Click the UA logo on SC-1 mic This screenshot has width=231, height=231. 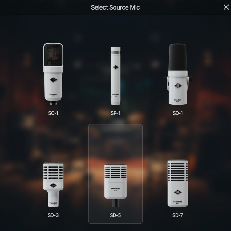click(x=53, y=80)
